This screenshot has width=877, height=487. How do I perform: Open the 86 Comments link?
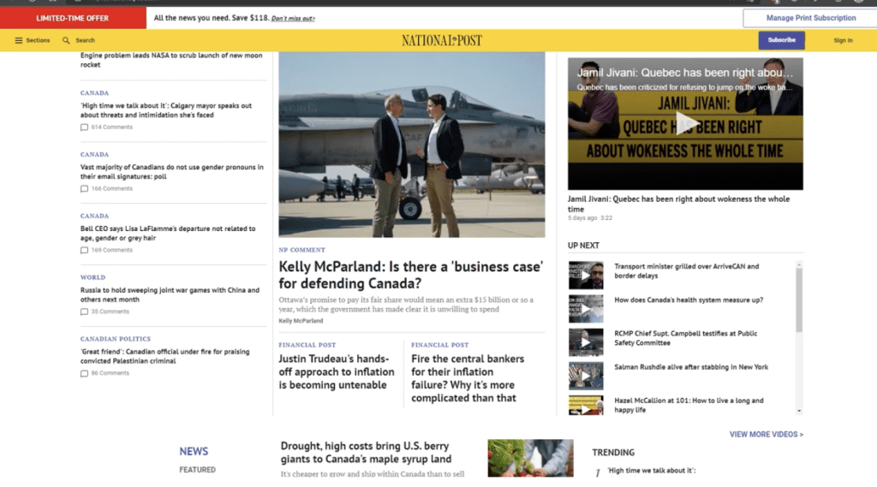pyautogui.click(x=110, y=373)
